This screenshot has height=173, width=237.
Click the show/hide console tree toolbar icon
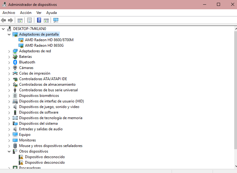point(20,20)
